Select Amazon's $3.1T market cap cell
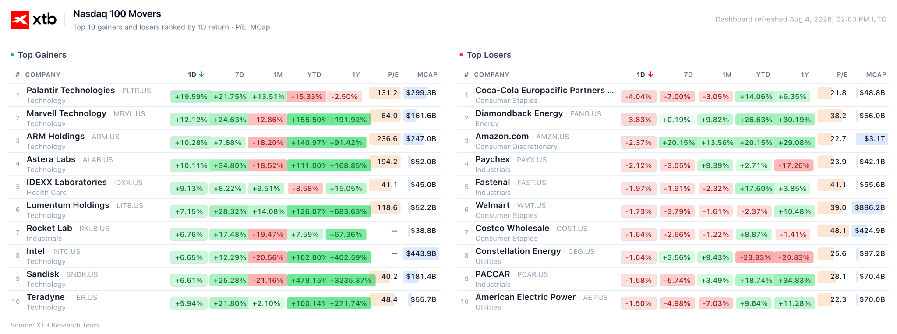The image size is (897, 334). pos(872,139)
